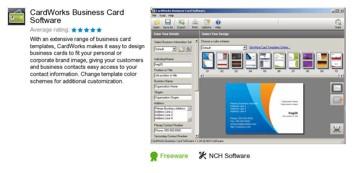This screenshot has height=173, width=353.
Task: Click the Primary Contact Number field
Action: 173,131
